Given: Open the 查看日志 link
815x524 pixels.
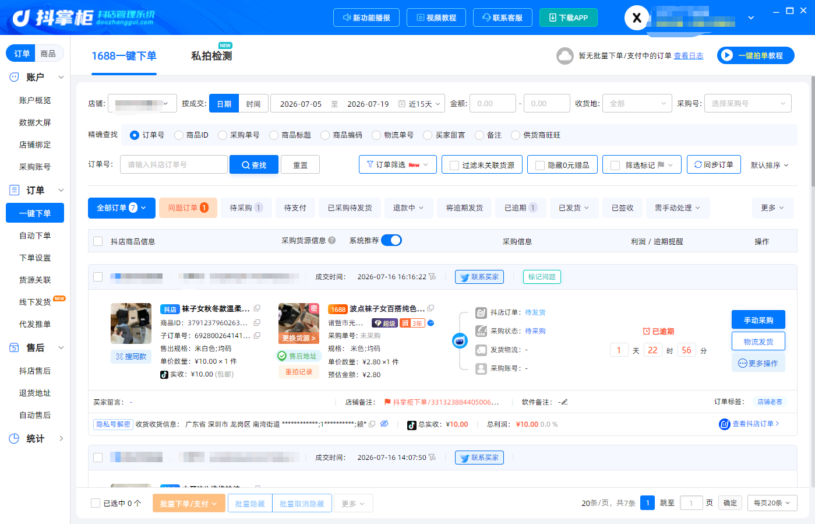Looking at the screenshot, I should tap(689, 56).
